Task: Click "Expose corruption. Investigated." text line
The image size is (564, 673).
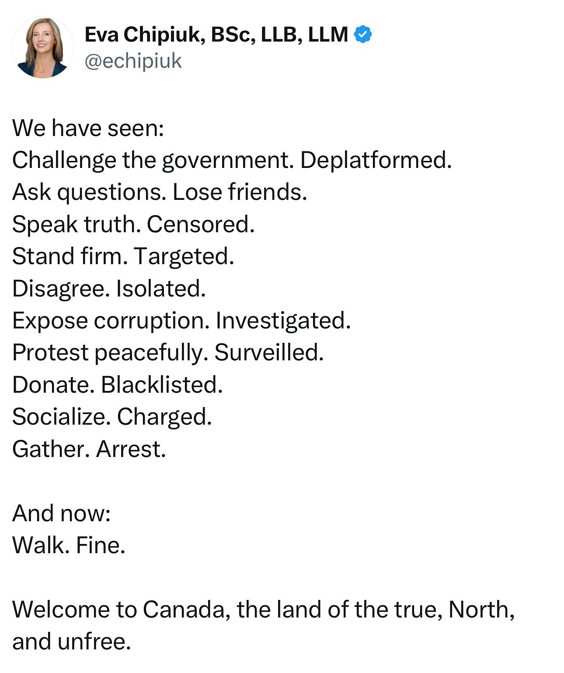Action: (181, 321)
